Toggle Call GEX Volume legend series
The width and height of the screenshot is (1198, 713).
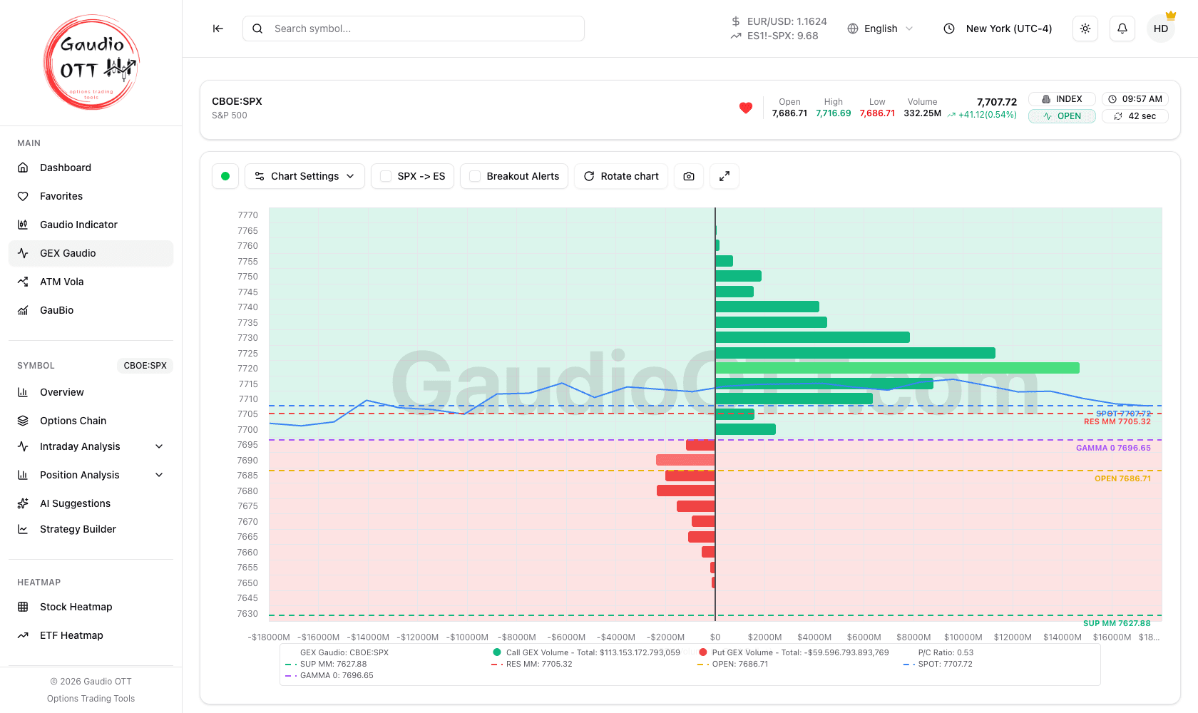586,652
